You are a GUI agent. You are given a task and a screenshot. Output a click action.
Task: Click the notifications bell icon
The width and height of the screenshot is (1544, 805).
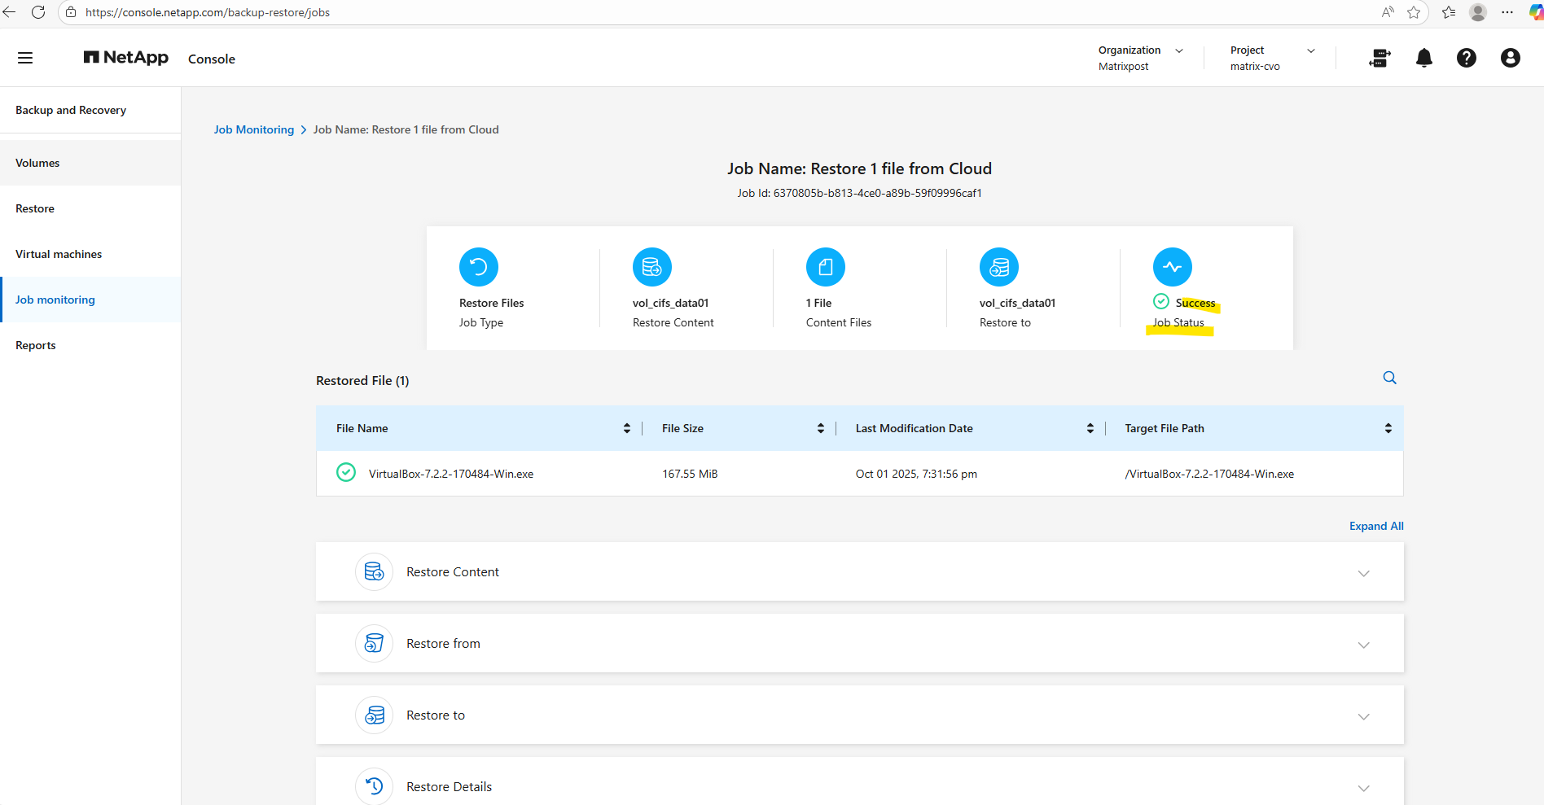pos(1423,58)
